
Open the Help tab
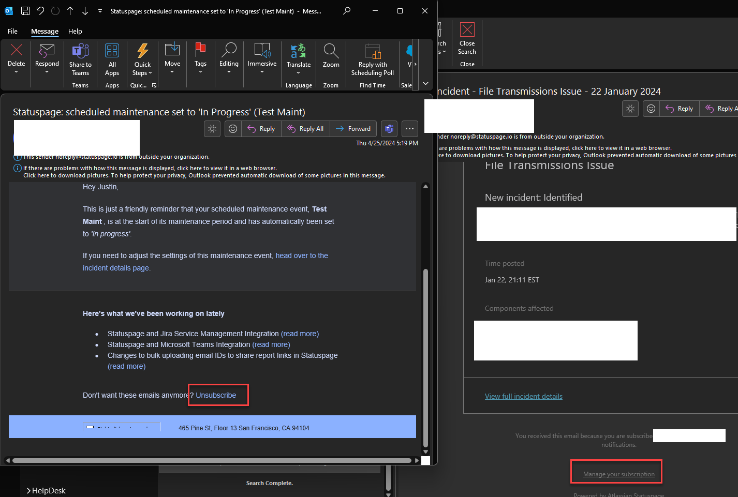click(75, 32)
